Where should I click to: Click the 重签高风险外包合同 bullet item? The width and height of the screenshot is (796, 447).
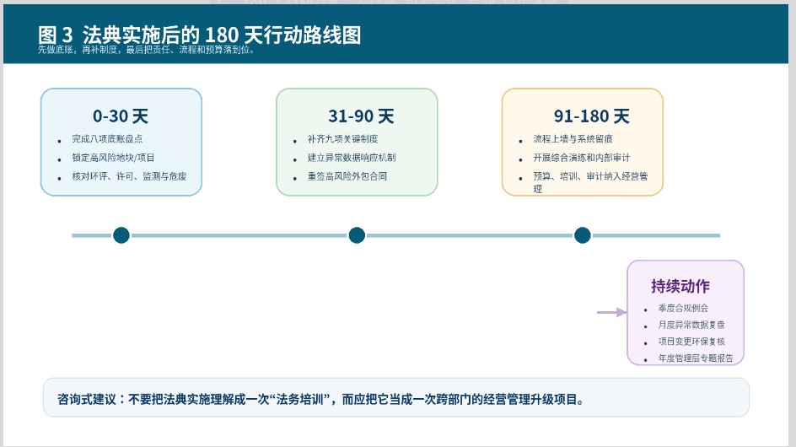pos(347,177)
